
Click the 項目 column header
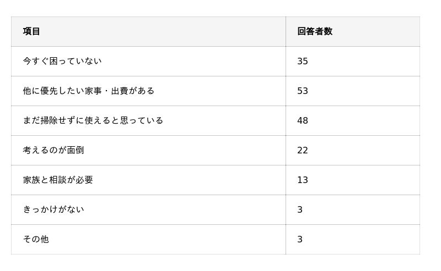[x=31, y=31]
